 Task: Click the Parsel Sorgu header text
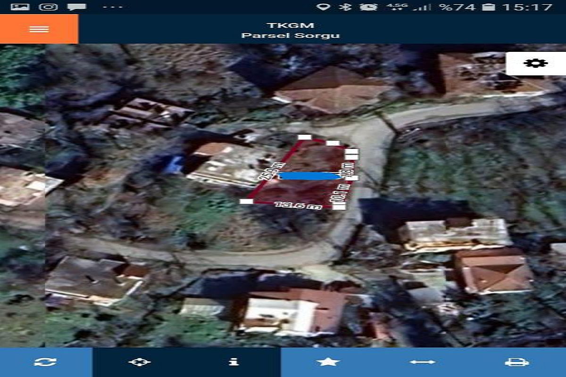click(290, 35)
